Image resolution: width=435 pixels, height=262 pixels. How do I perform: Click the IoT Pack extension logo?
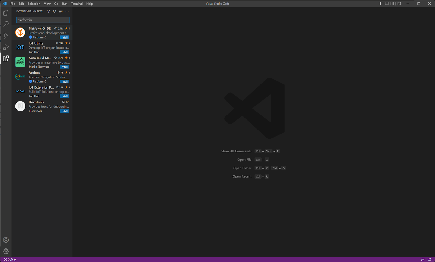click(x=20, y=91)
